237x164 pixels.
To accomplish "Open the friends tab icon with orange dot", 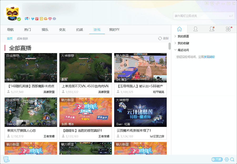I will point(212,29).
